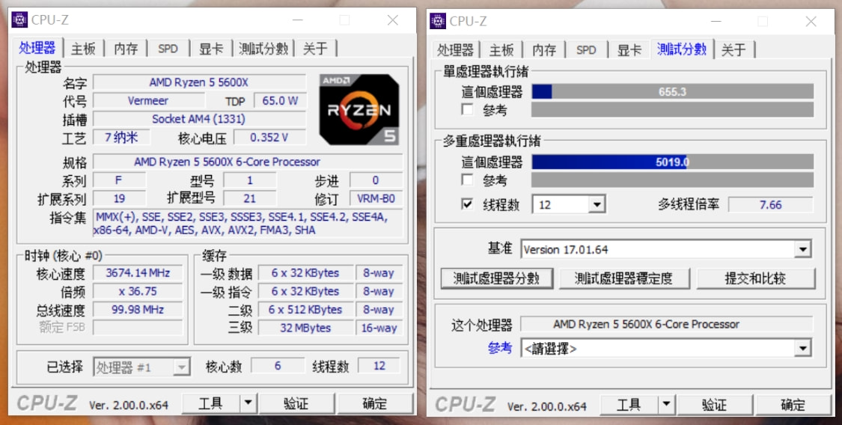Select 处理器 tab in left window
The height and width of the screenshot is (425, 842).
37,48
